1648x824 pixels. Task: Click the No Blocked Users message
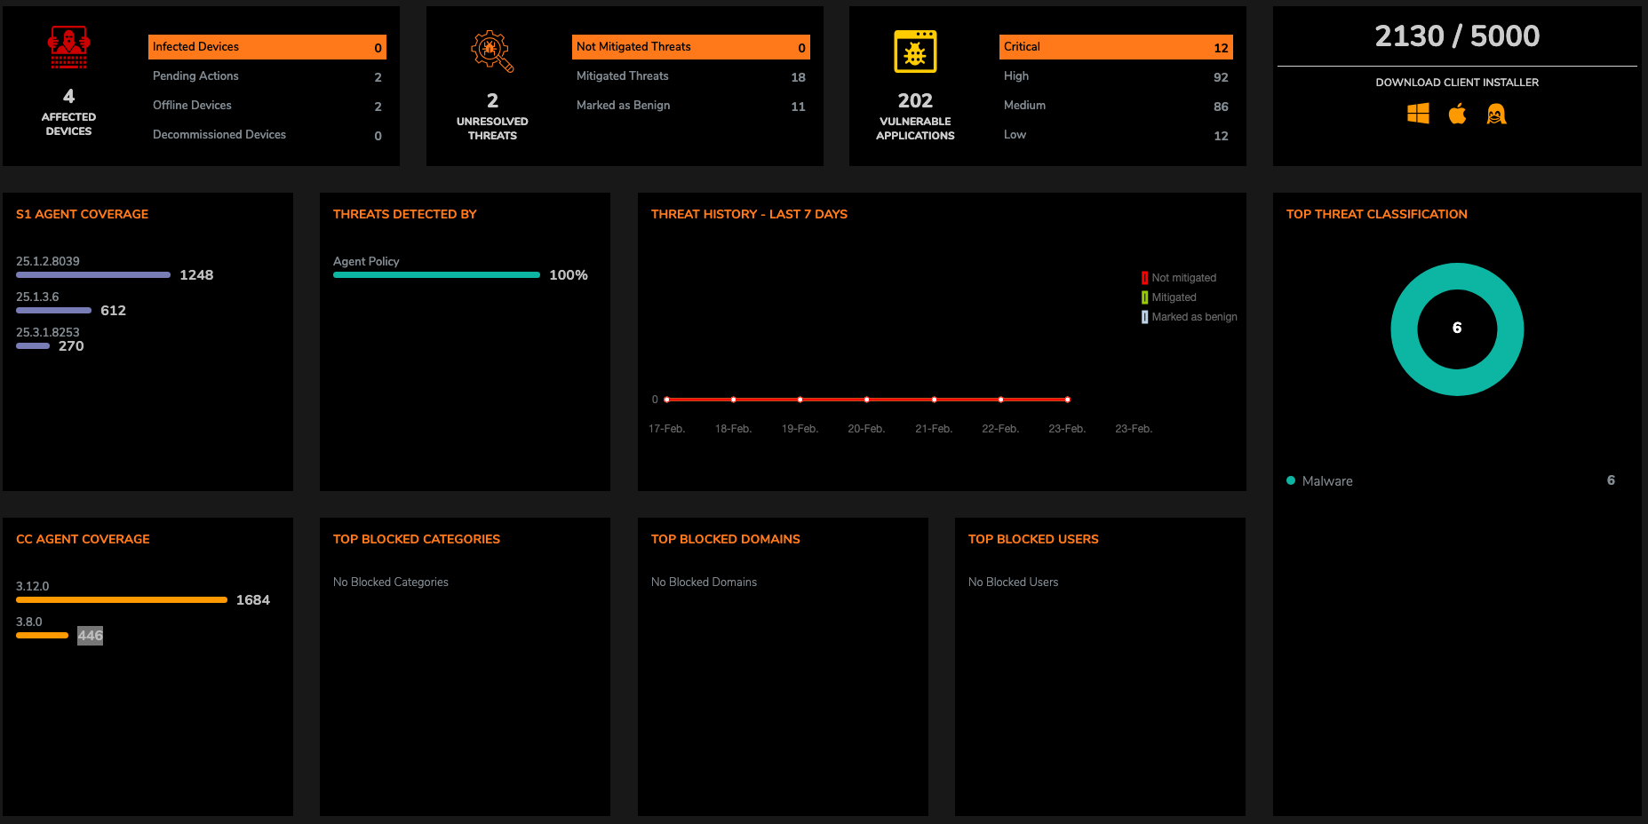(x=1013, y=582)
